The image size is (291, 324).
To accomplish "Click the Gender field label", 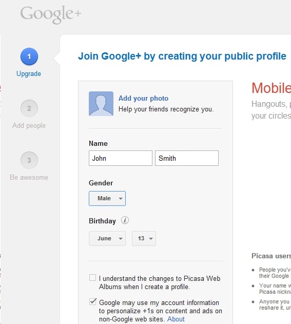I will click(x=101, y=183).
